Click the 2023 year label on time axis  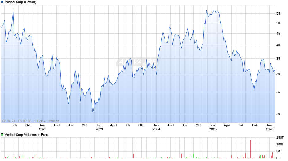(x=99, y=129)
